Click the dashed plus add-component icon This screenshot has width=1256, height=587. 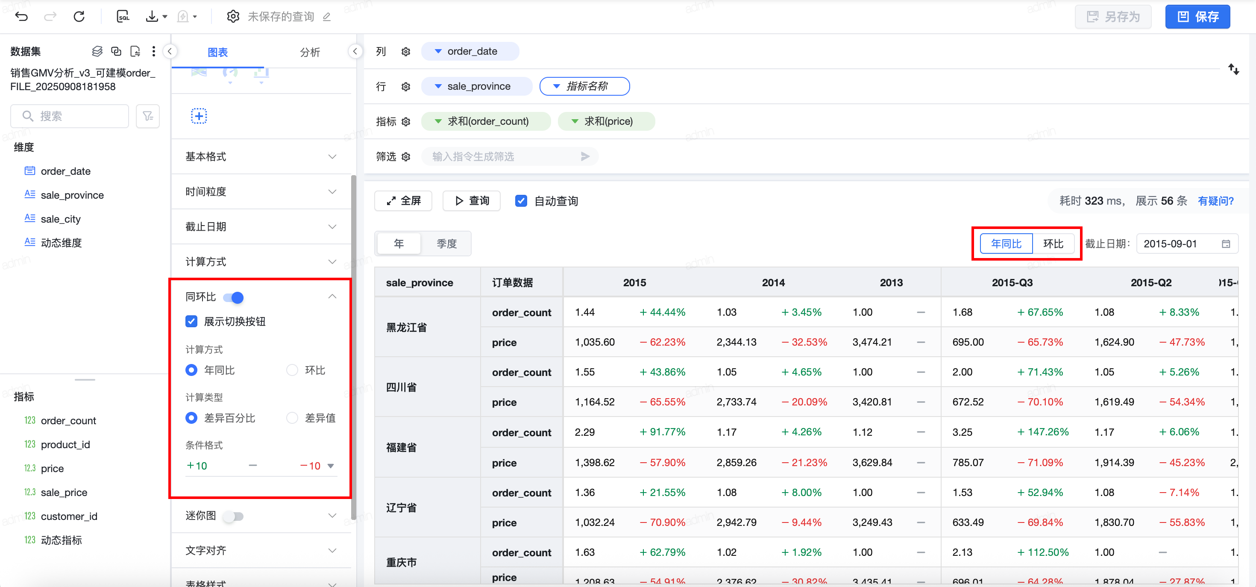coord(199,116)
